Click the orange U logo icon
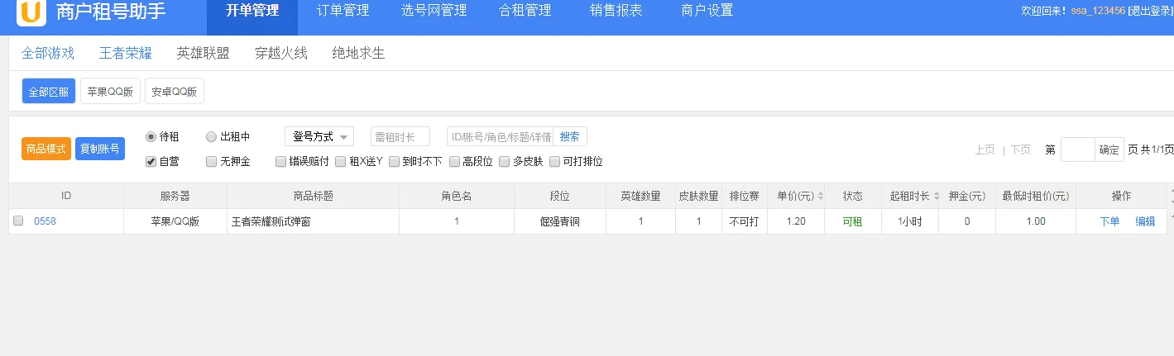 point(31,12)
